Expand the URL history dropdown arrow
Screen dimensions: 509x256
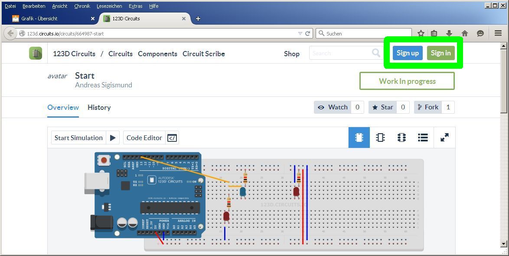[300, 34]
